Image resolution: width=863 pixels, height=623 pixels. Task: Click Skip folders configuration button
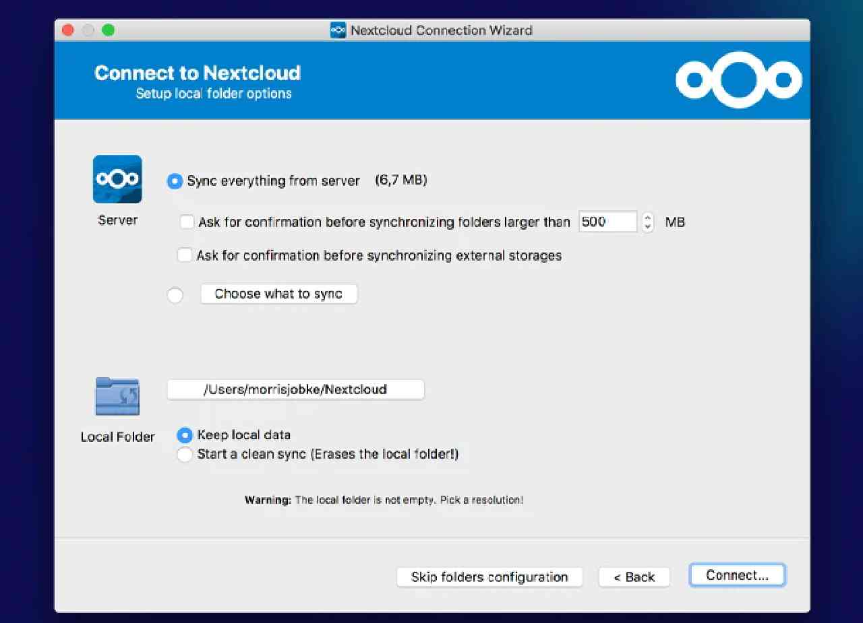coord(489,577)
